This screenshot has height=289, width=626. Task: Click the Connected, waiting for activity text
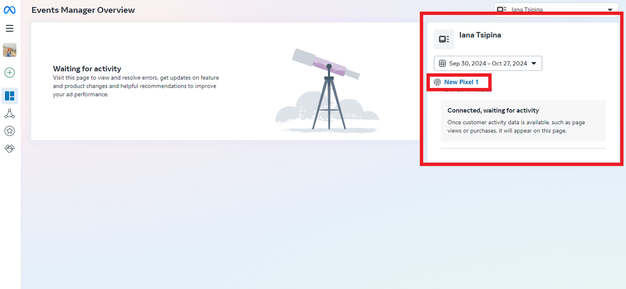click(493, 111)
